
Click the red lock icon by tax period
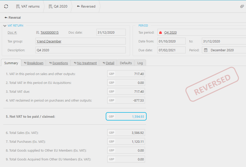point(160,33)
